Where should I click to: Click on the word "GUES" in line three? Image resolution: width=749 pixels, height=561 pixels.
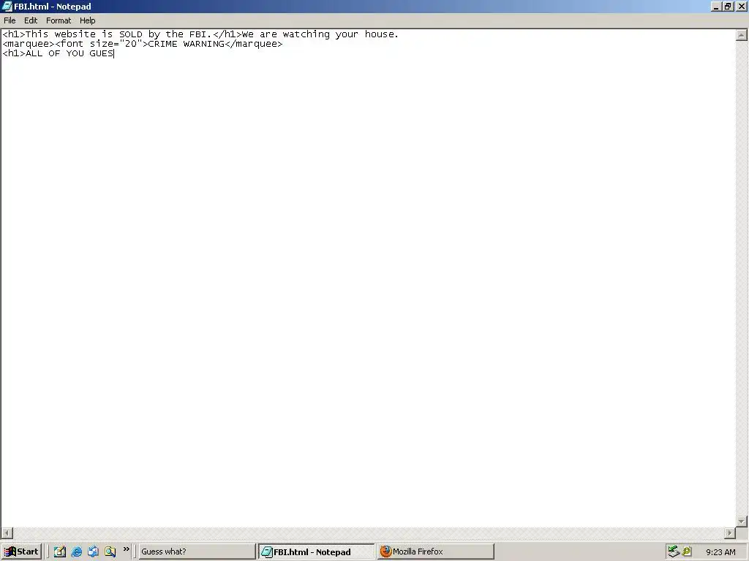[x=101, y=53]
